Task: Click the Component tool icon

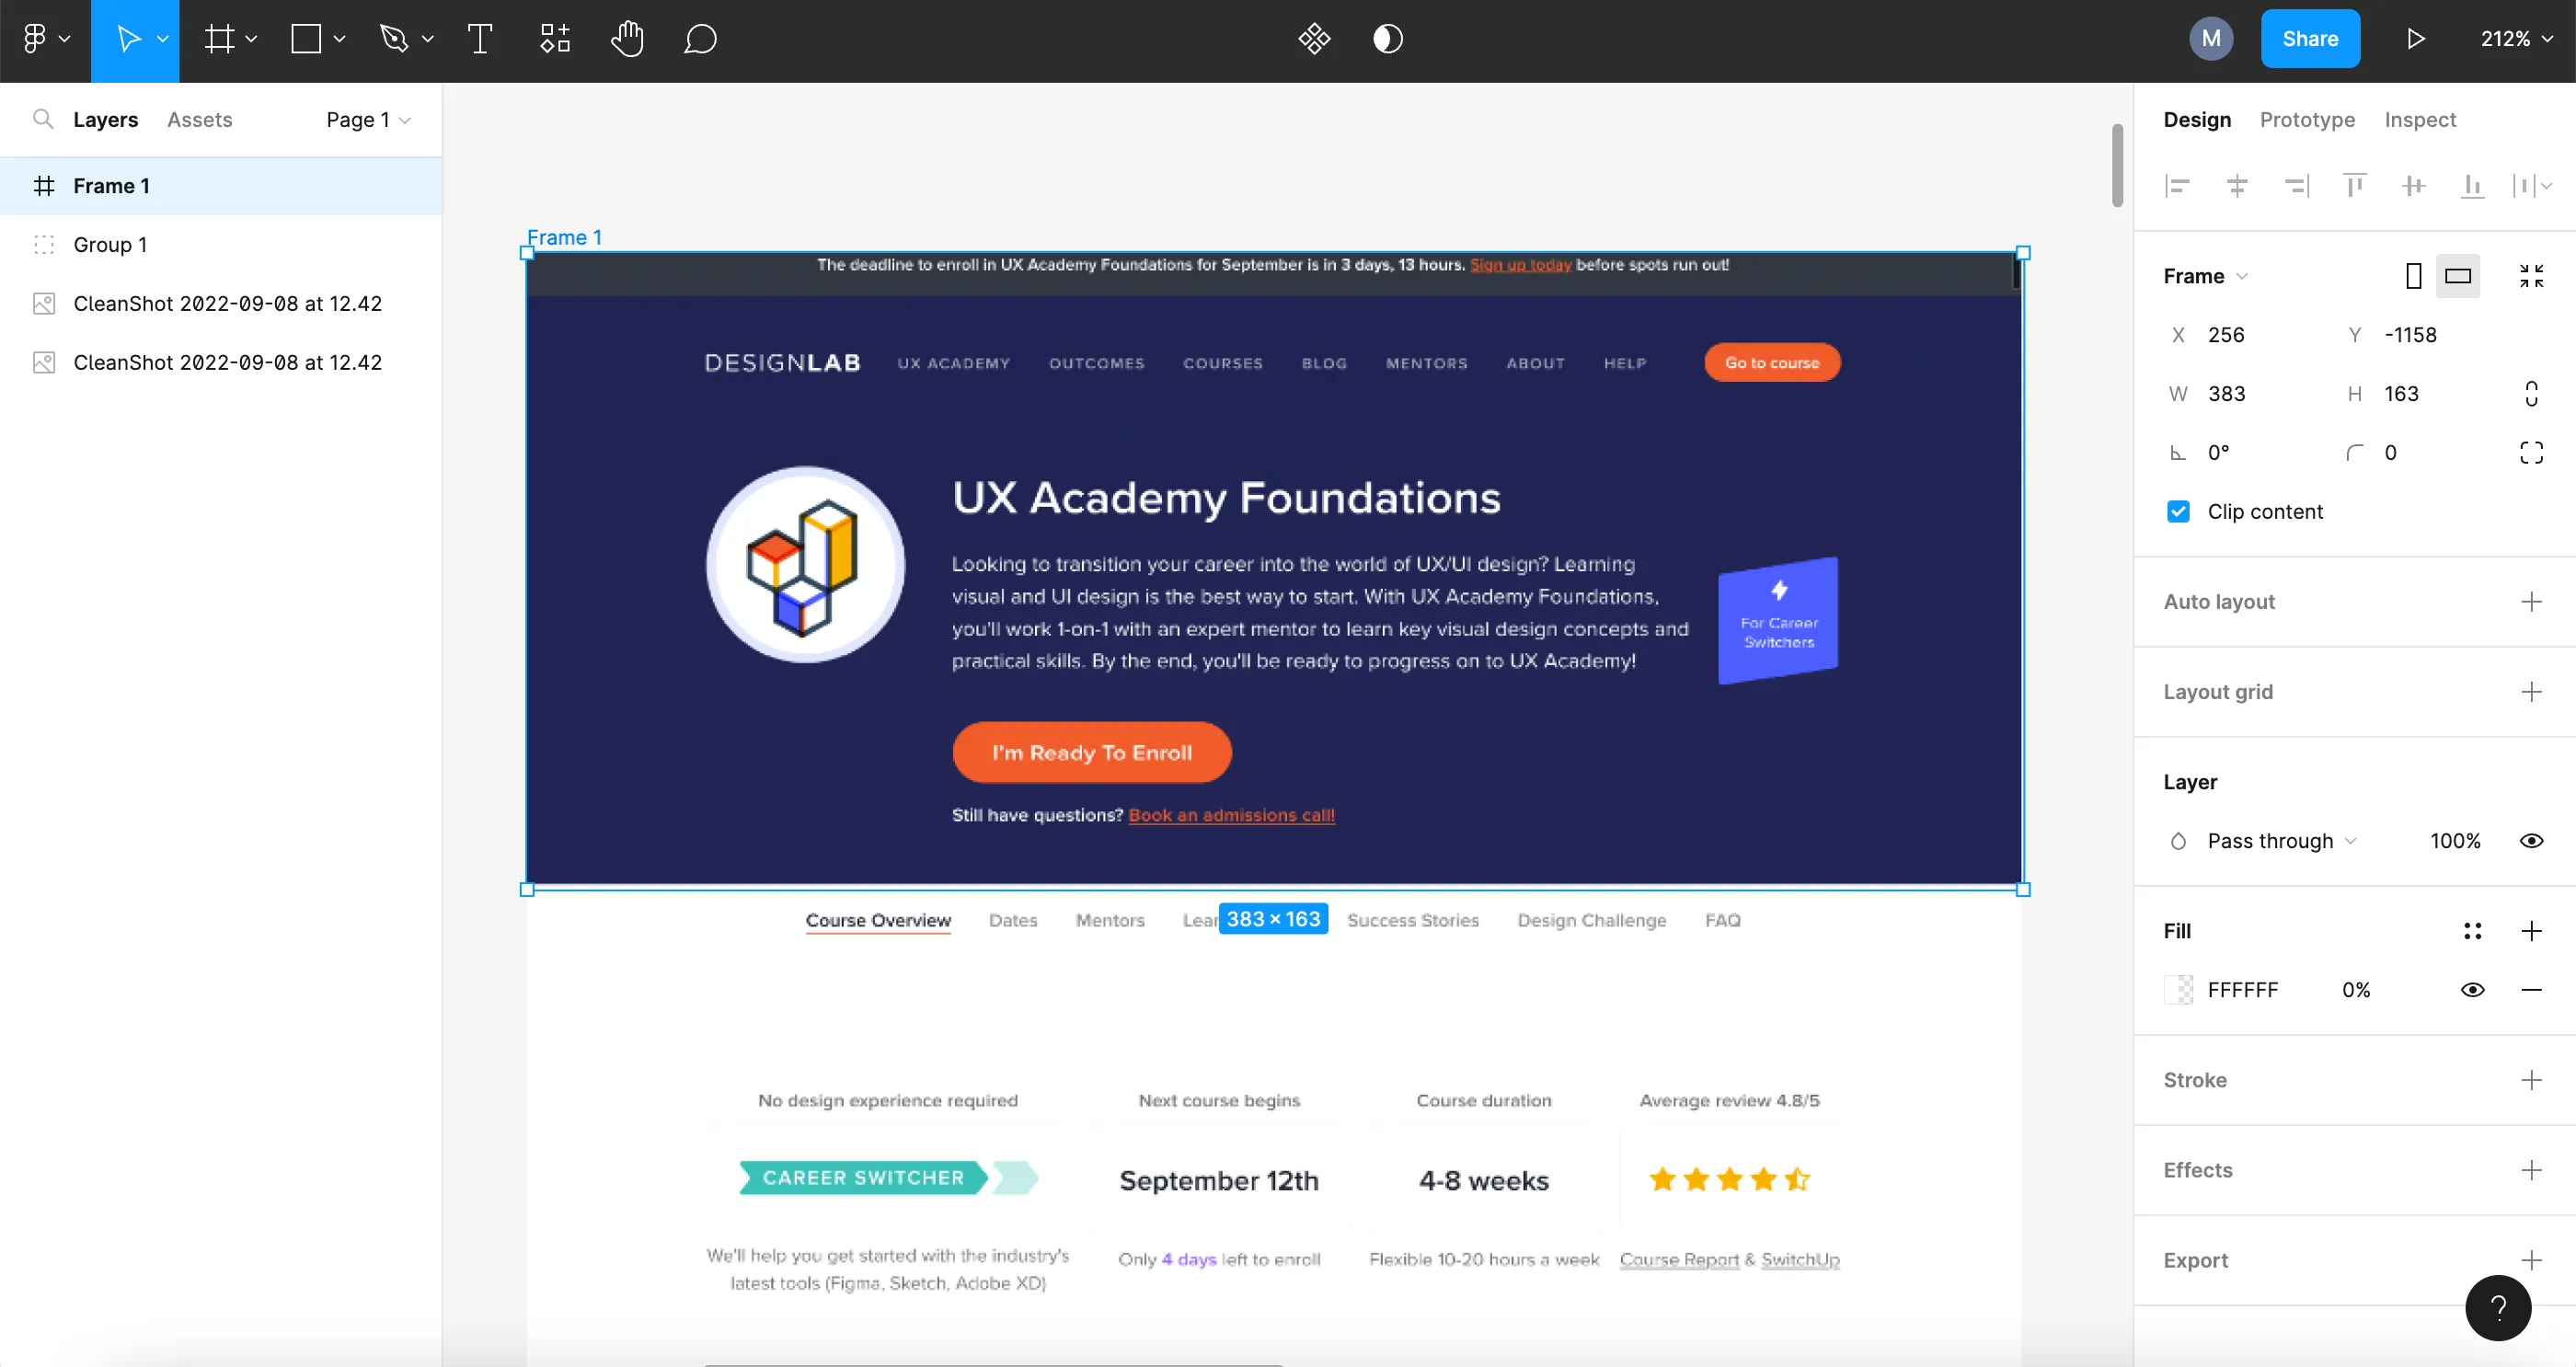Action: 554,40
